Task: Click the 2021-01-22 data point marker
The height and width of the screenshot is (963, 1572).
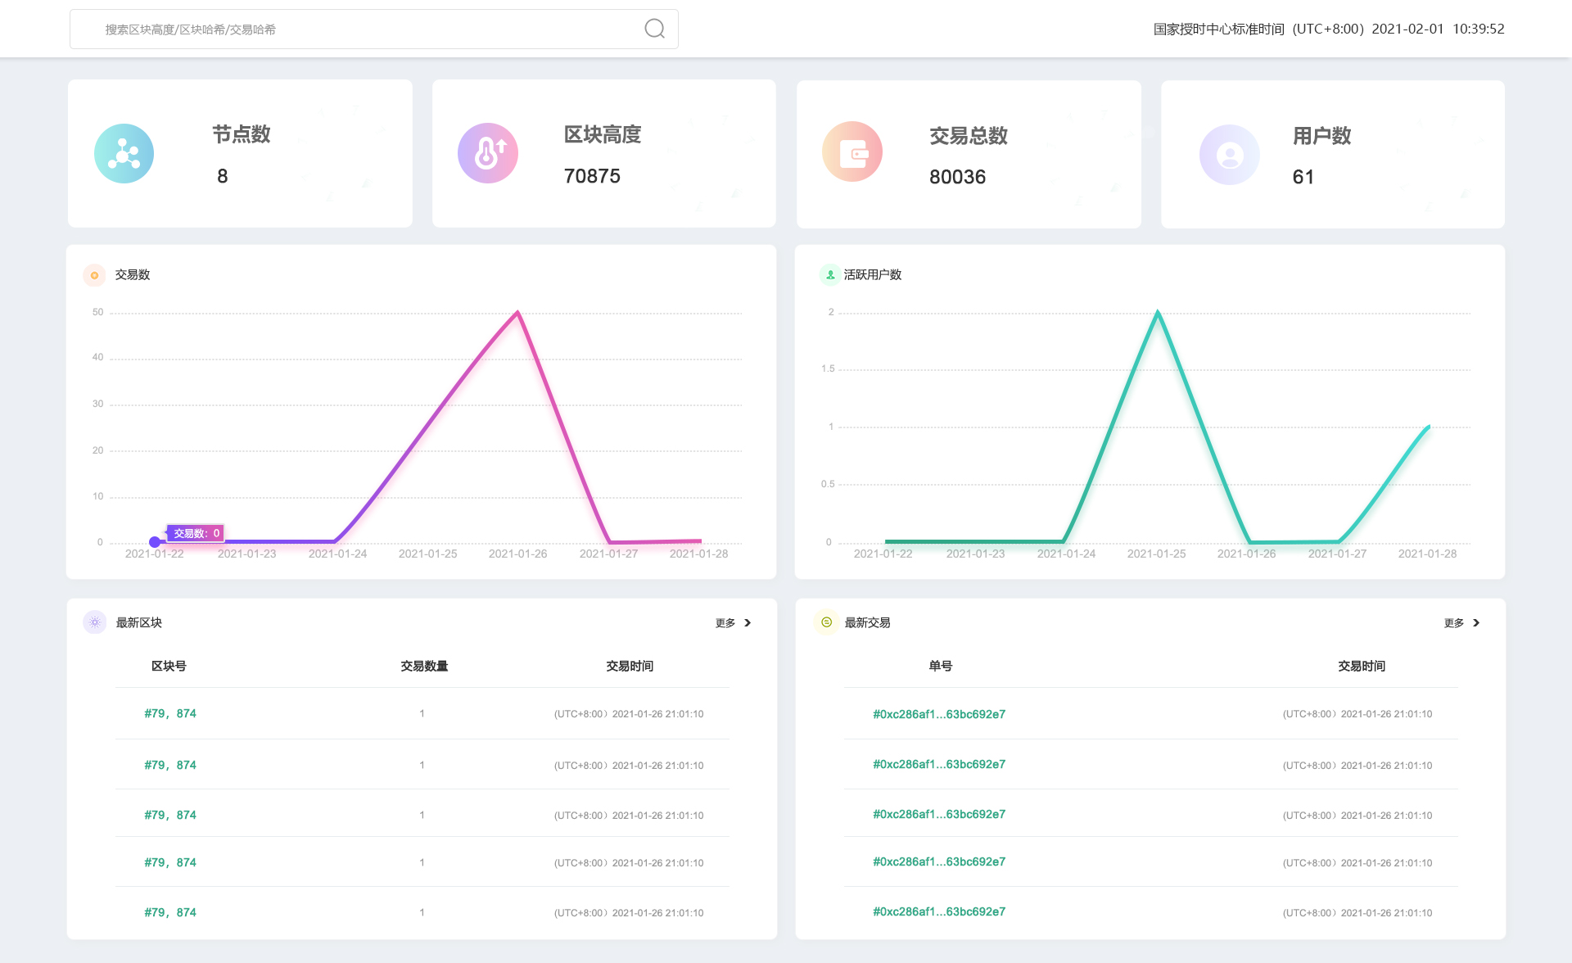Action: 155,542
